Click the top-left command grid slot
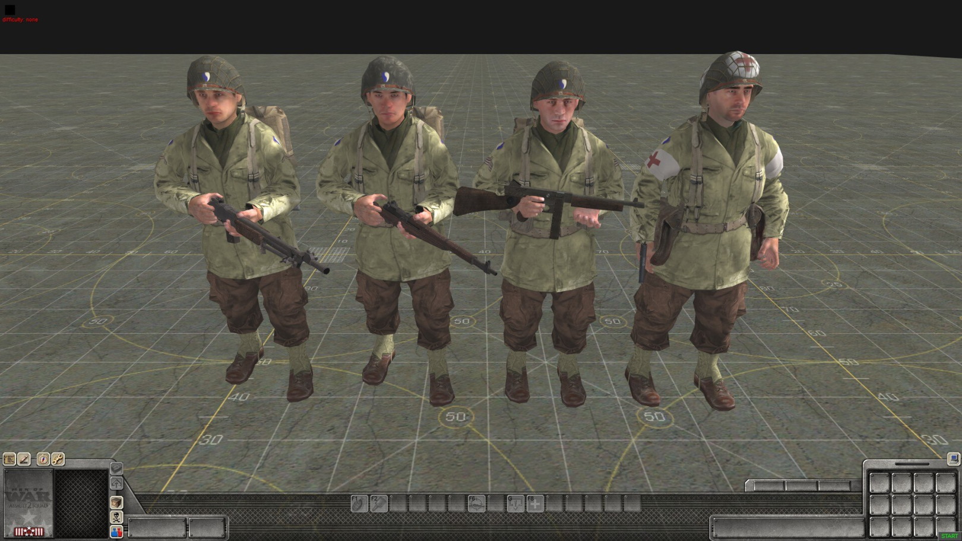 (879, 483)
